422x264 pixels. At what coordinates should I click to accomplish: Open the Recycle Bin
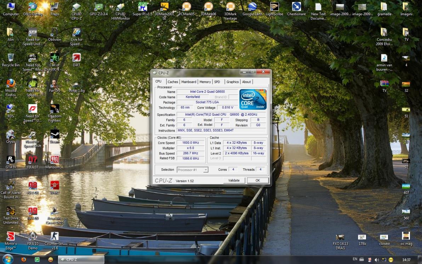[11, 60]
